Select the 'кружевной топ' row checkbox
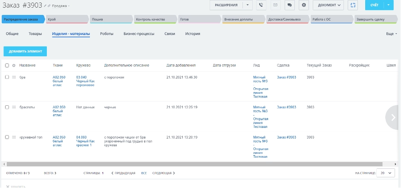The height and width of the screenshot is (188, 401). (x=7, y=137)
